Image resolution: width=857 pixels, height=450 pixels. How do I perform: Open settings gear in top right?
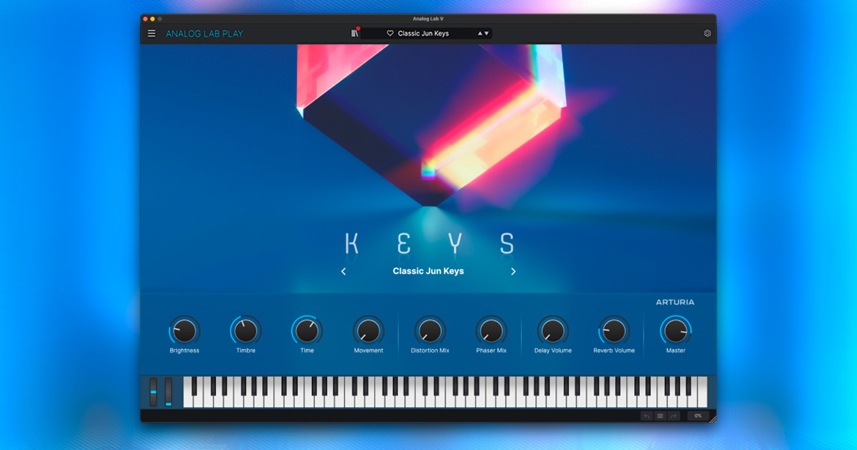(x=708, y=33)
